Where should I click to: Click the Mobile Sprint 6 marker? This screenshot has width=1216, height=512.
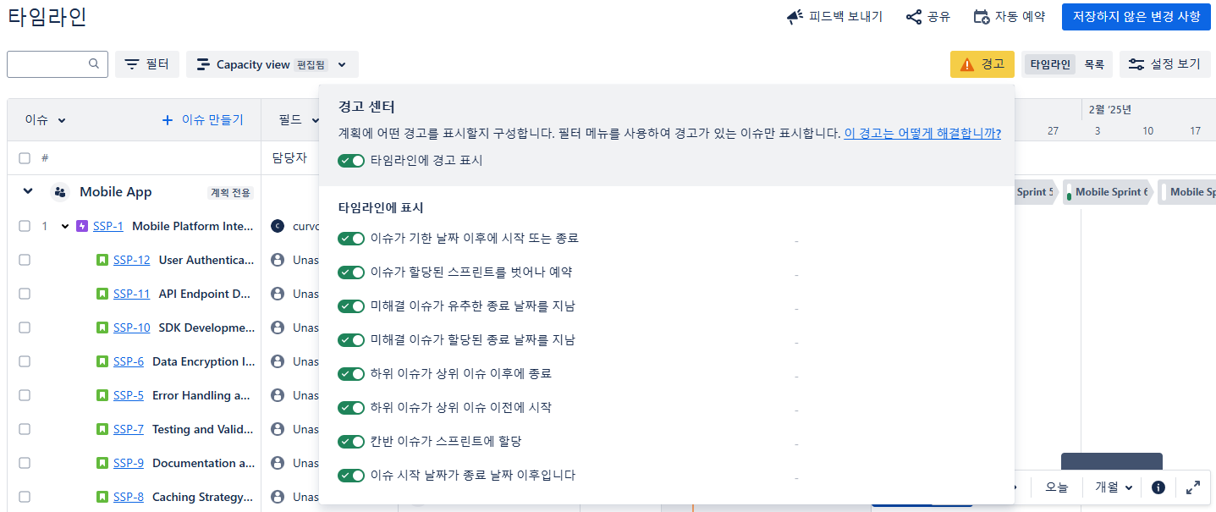click(1107, 192)
